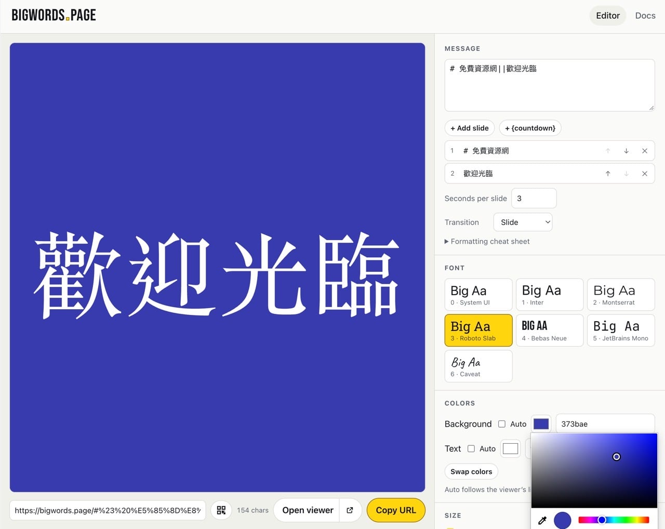Enable Auto checkbox for Background color

502,424
